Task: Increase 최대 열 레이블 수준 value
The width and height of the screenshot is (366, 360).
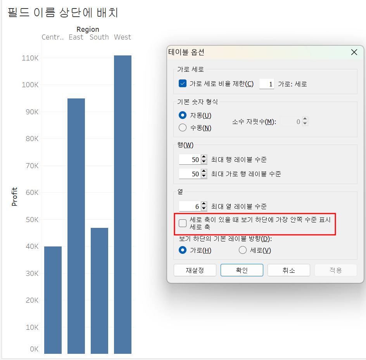Action: [204, 204]
